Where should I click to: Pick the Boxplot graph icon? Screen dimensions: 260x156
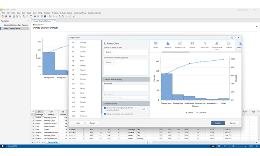[x=192, y=45]
